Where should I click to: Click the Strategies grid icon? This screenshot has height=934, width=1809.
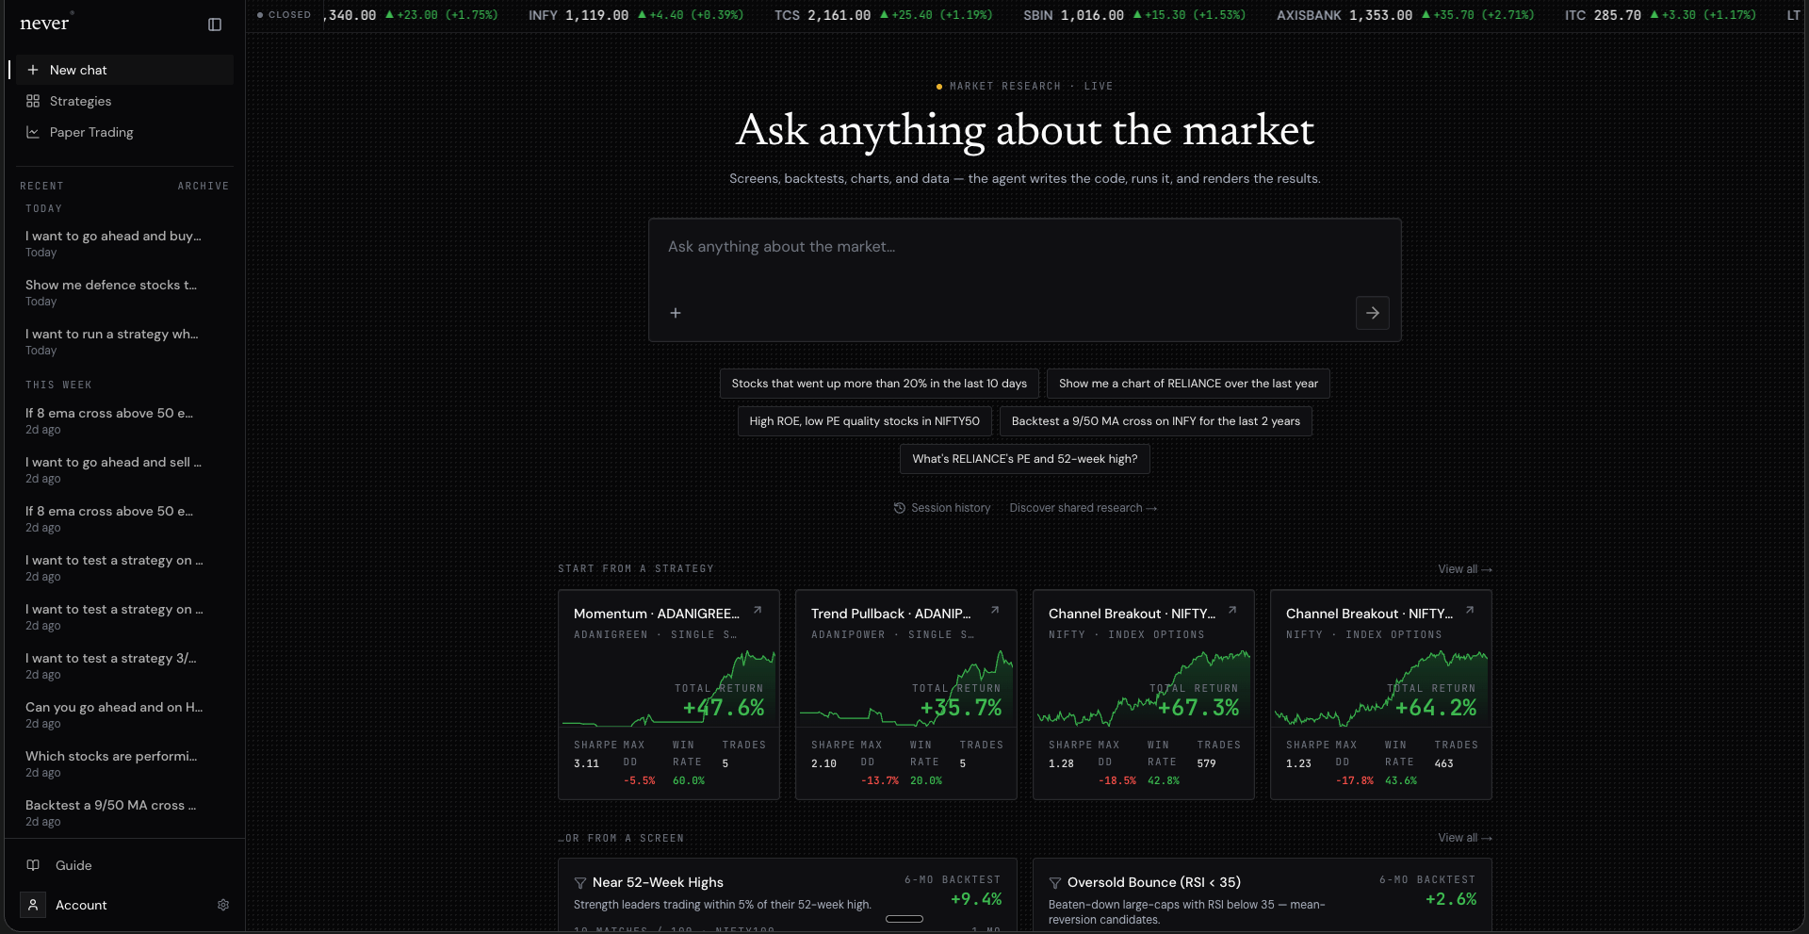(x=33, y=101)
